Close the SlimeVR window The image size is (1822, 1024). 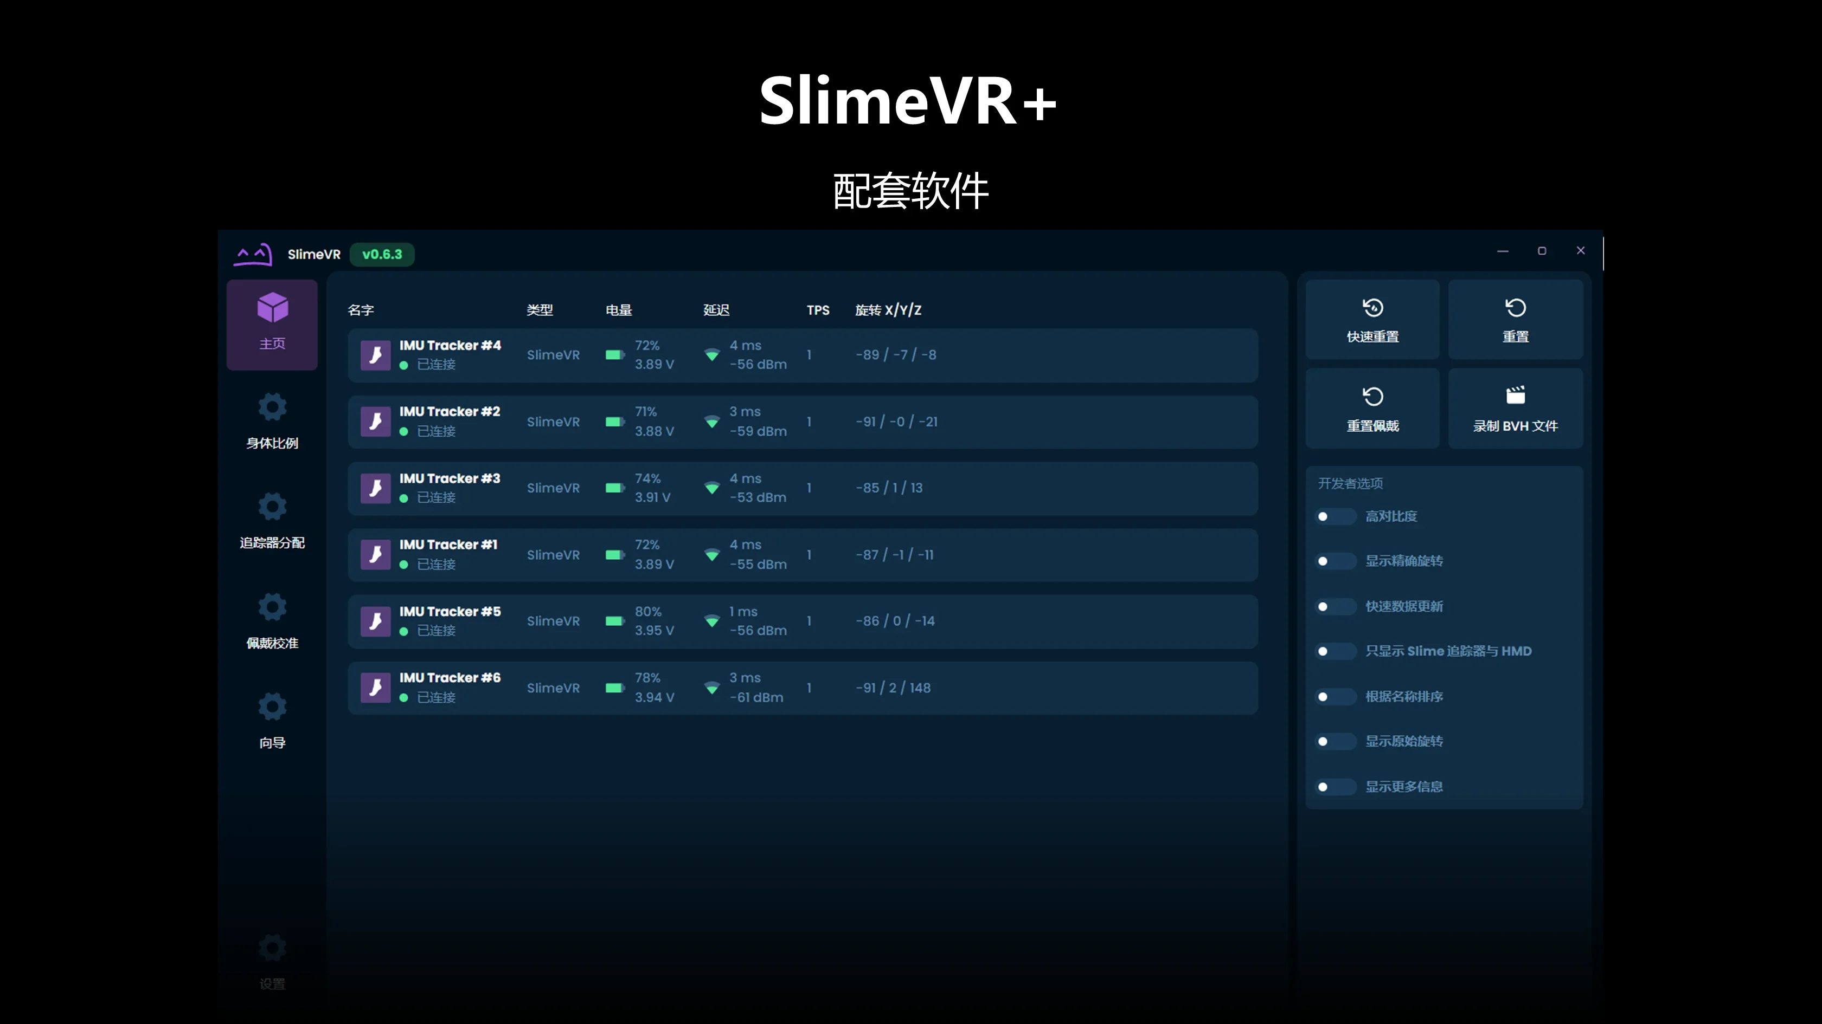point(1581,250)
